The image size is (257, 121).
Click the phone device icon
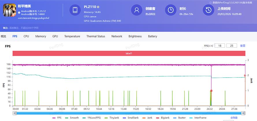75,10
